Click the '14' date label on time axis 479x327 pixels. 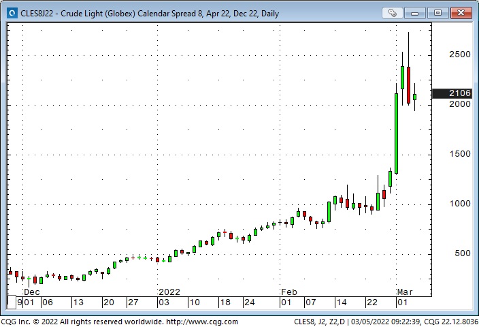pos(341,302)
